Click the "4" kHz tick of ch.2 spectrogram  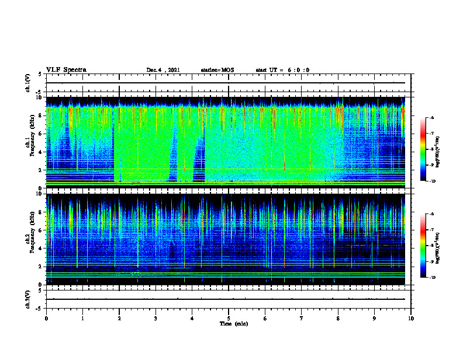(x=41, y=249)
